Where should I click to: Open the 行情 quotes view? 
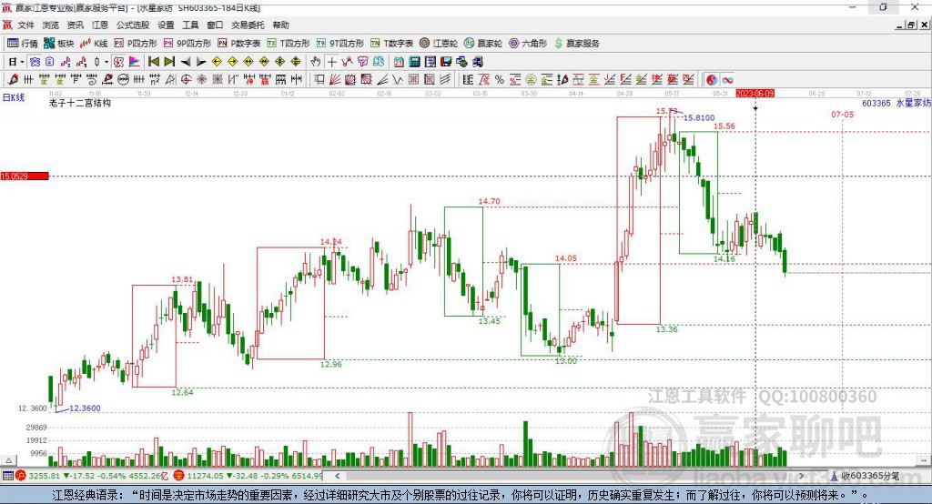coord(22,44)
